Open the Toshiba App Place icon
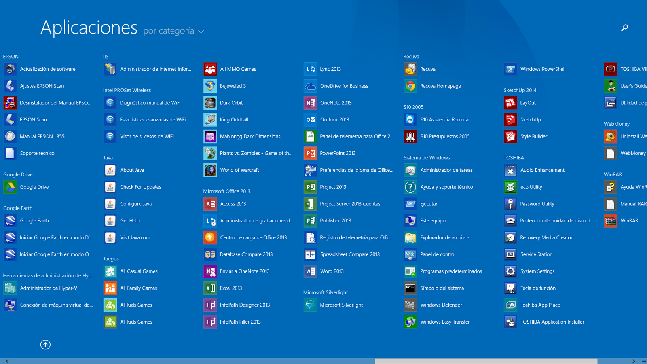 pos(510,305)
